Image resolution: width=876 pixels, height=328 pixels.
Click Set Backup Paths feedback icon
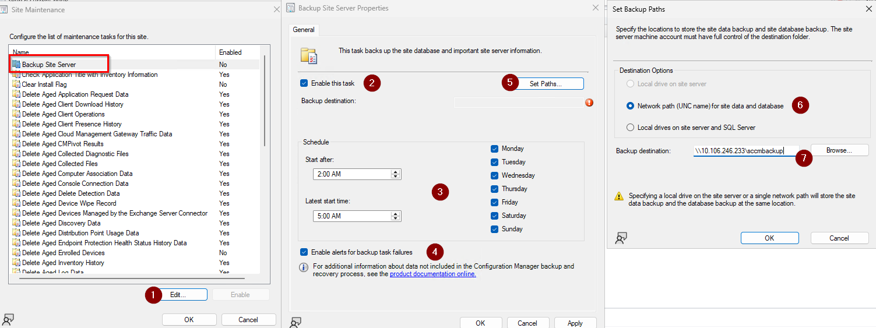pyautogui.click(x=621, y=238)
